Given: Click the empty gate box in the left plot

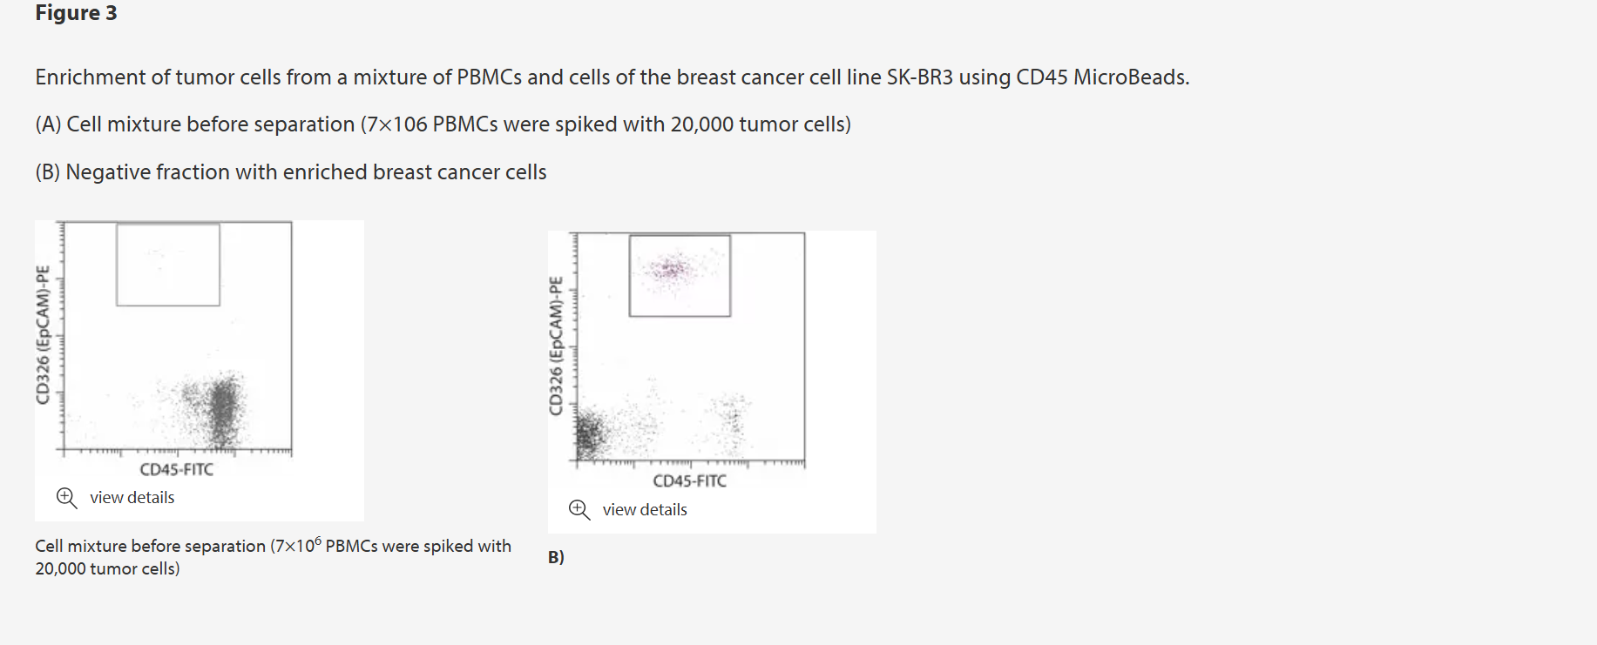Looking at the screenshot, I should 168,265.
